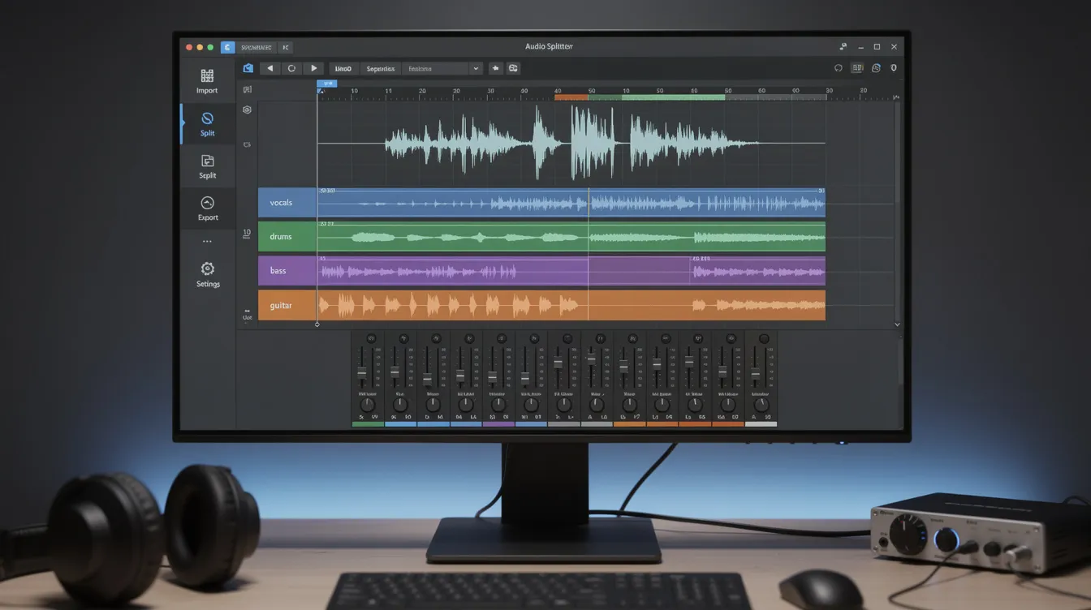This screenshot has width=1091, height=610.
Task: Select the Undo option in the toolbar
Action: (x=342, y=68)
